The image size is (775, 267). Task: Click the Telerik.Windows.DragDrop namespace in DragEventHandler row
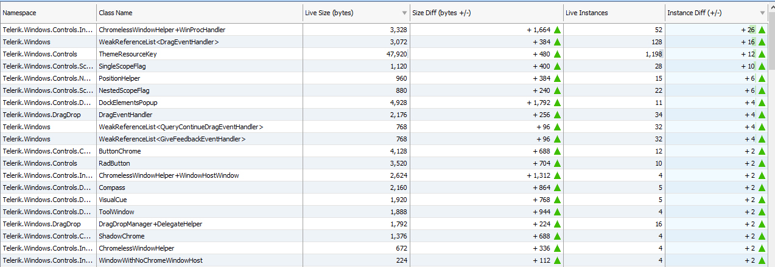click(x=41, y=115)
